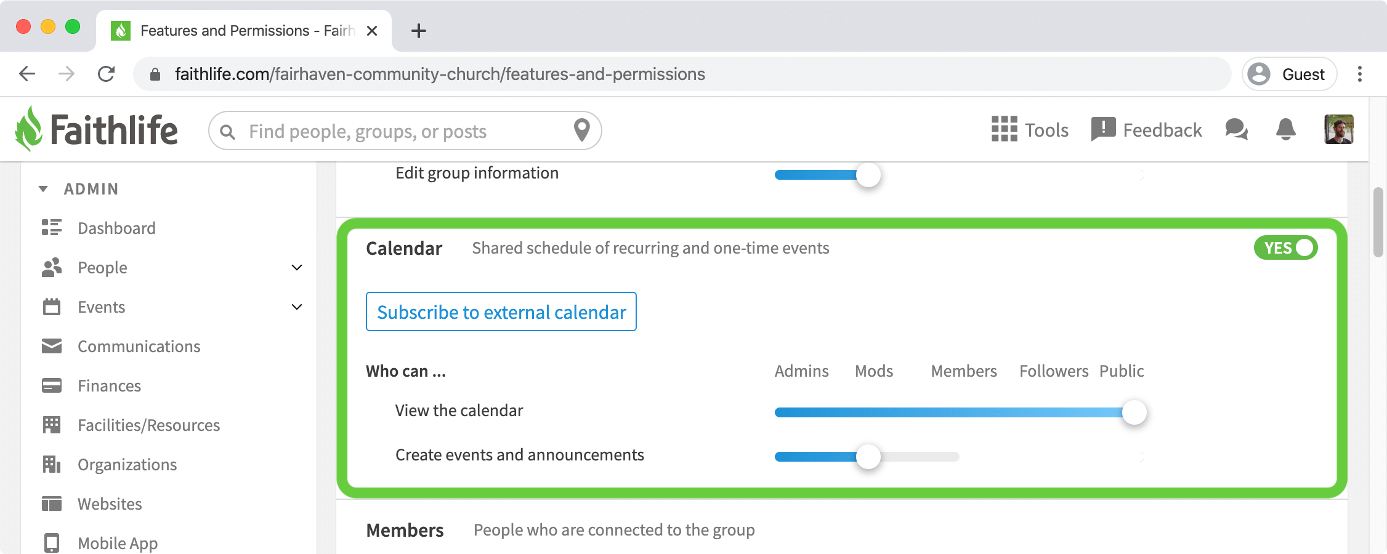Go back in browser history
The height and width of the screenshot is (554, 1387).
tap(27, 74)
